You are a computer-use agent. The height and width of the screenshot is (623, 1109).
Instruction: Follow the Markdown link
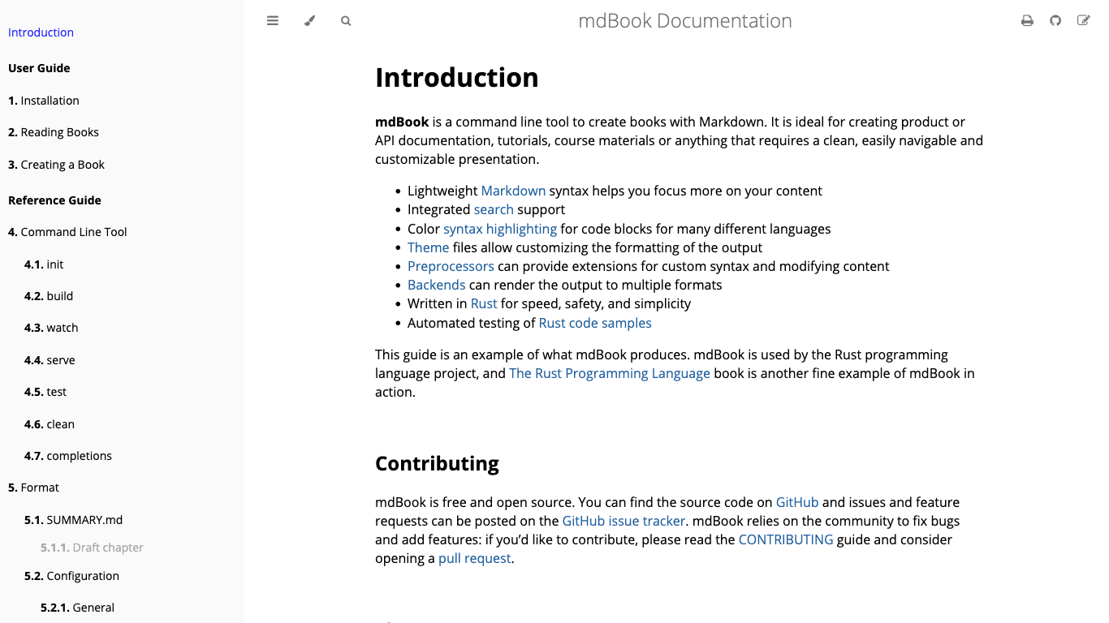pyautogui.click(x=513, y=191)
